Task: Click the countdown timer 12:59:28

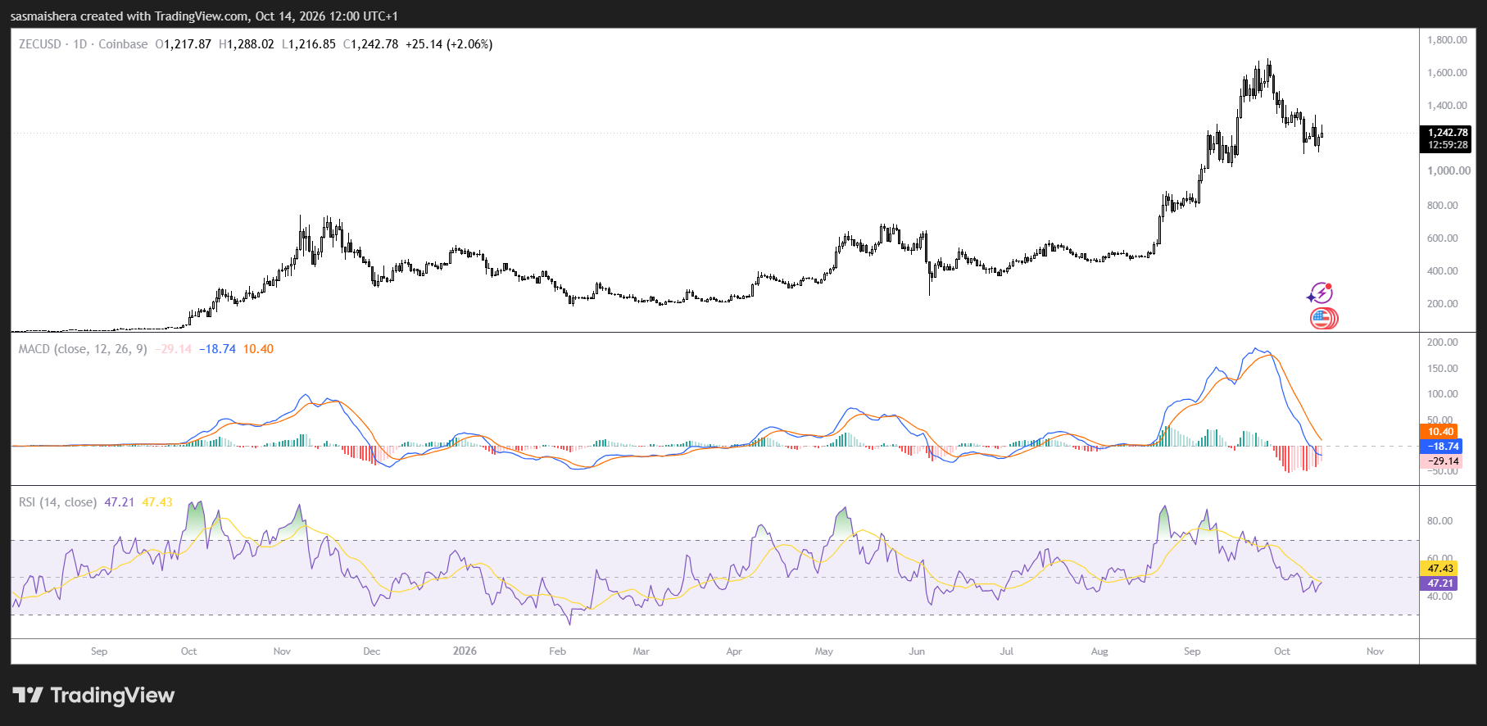Action: [x=1447, y=145]
